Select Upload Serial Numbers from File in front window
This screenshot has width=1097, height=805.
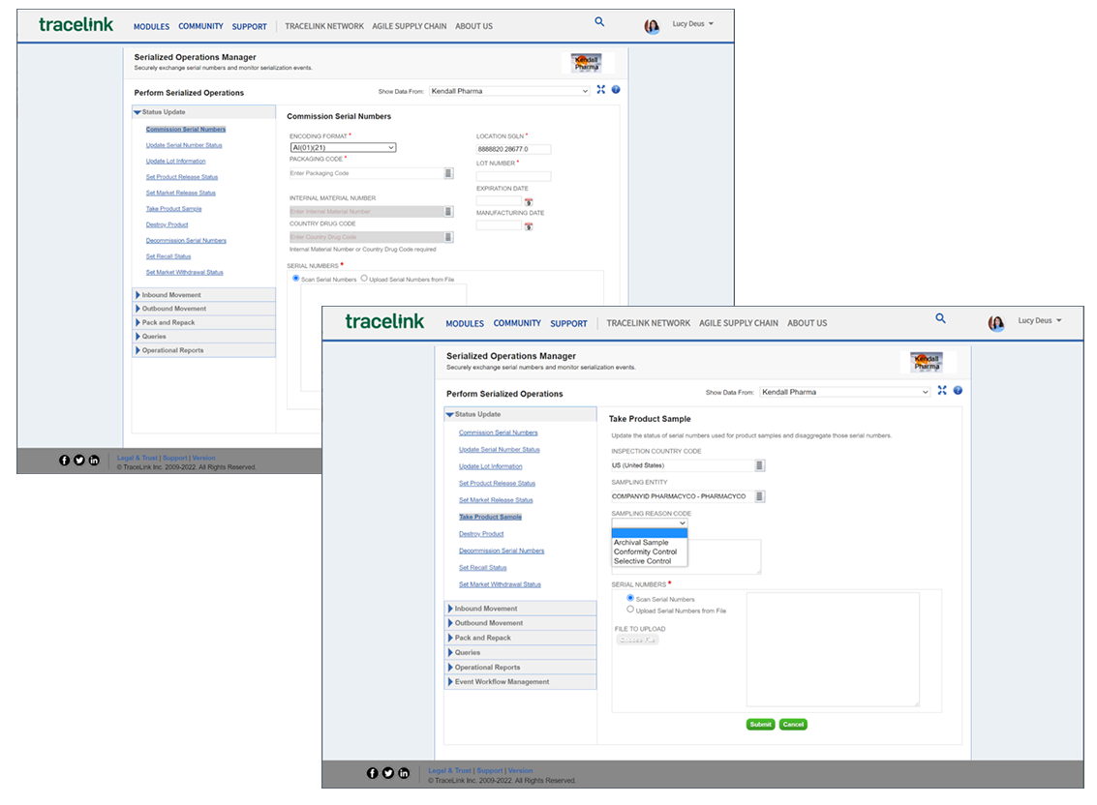(630, 610)
